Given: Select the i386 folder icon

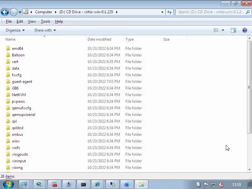Looking at the screenshot, I should (8, 88).
